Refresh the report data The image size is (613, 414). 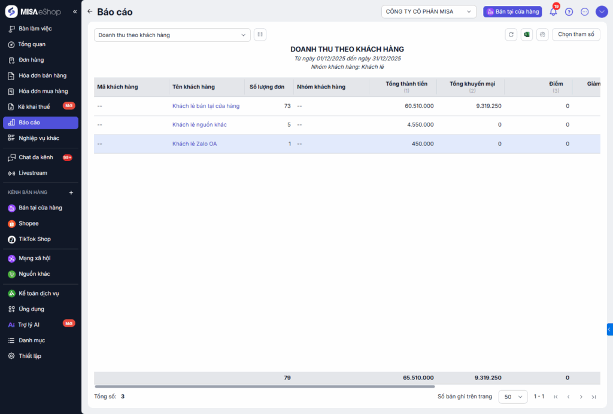tap(511, 35)
